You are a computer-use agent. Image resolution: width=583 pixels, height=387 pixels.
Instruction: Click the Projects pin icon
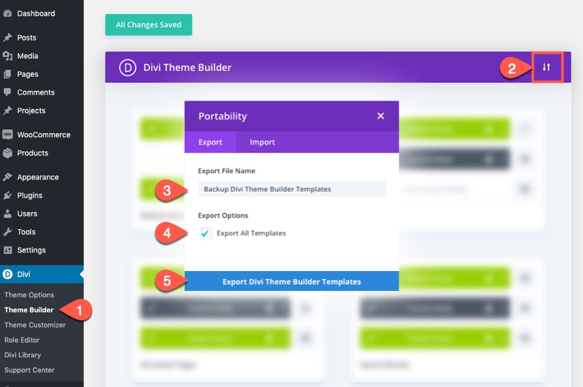point(7,111)
